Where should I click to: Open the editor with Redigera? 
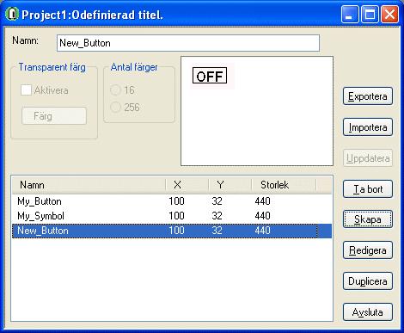368,250
